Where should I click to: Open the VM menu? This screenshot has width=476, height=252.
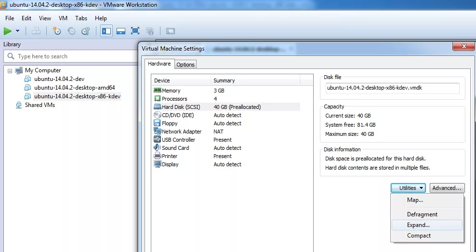pos(63,18)
